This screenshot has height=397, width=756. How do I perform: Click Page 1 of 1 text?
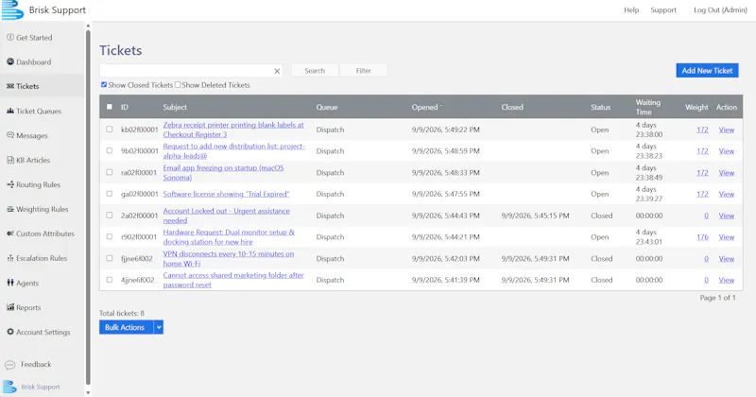[x=717, y=298]
